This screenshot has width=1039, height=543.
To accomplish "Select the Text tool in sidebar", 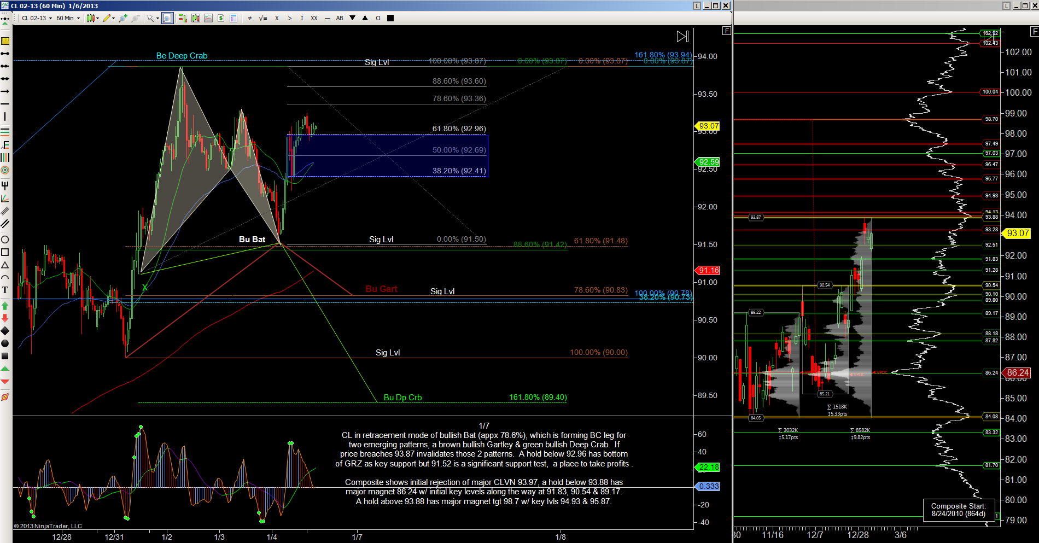I will tap(5, 290).
